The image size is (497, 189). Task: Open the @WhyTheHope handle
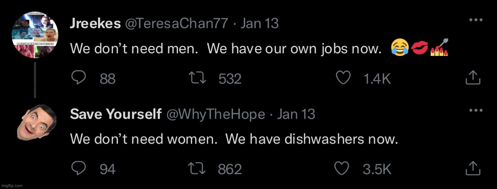click(216, 114)
